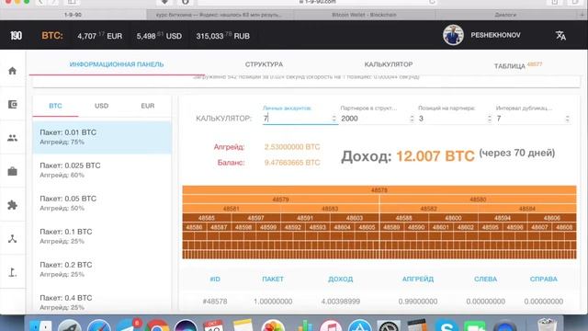Click node 48585 in the structure tree
588x331 pixels.
point(207,218)
